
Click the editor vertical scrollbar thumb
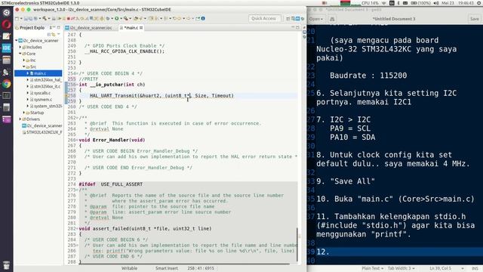[x=297, y=245]
